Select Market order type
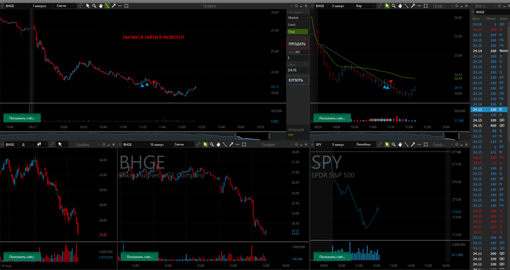 coord(297,18)
